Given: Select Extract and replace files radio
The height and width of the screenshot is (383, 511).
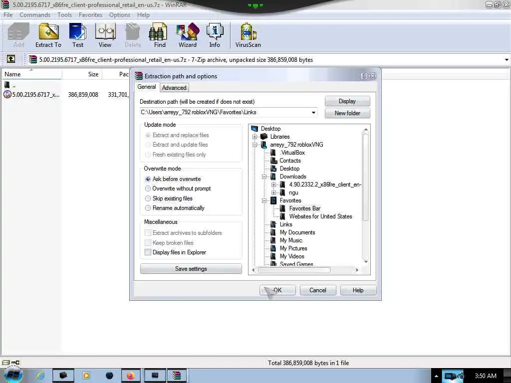Looking at the screenshot, I should [148, 135].
